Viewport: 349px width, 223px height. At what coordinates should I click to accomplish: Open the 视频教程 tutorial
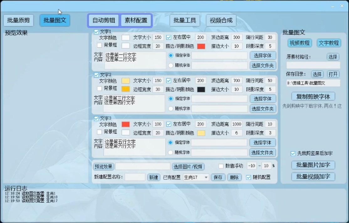pos(300,43)
